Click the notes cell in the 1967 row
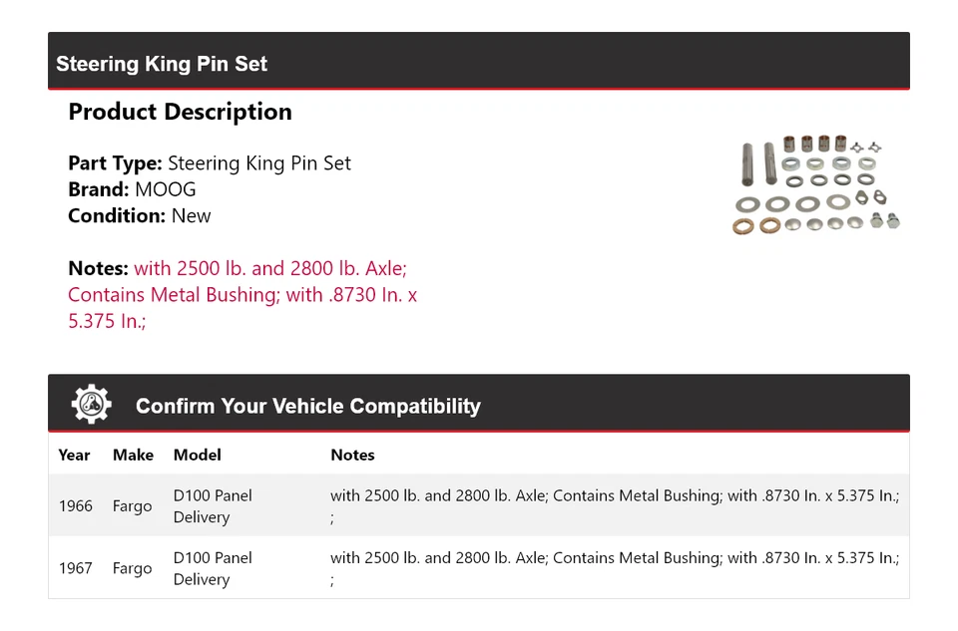Viewport: 958px width, 631px height. [614, 558]
